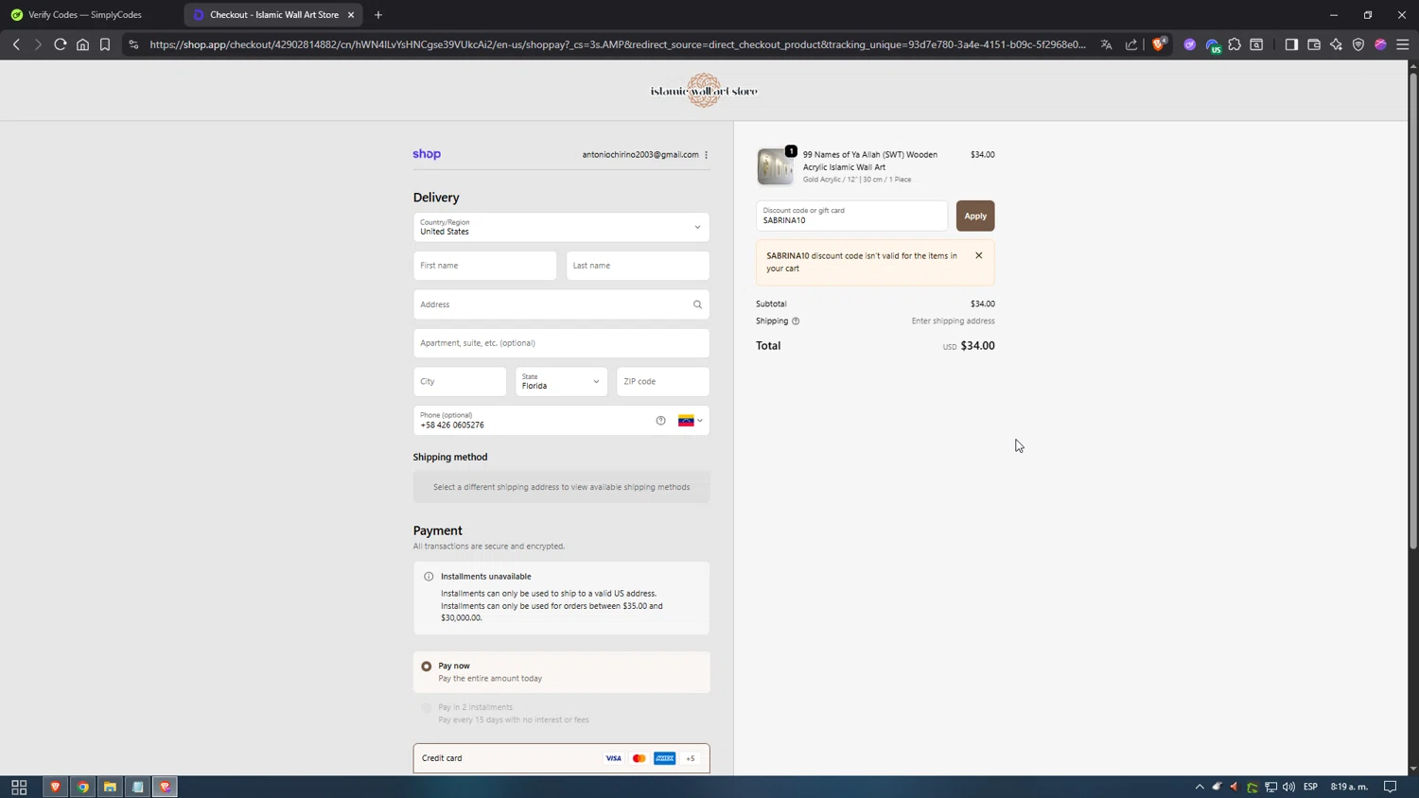Toggle the browser sidebar panel icon

pos(1291,44)
